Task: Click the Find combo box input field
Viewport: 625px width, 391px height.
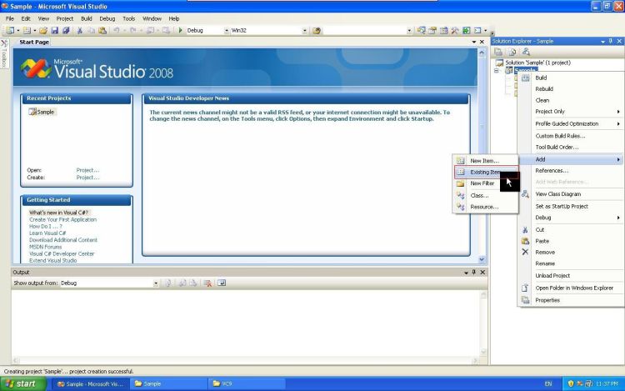Action: (x=364, y=31)
